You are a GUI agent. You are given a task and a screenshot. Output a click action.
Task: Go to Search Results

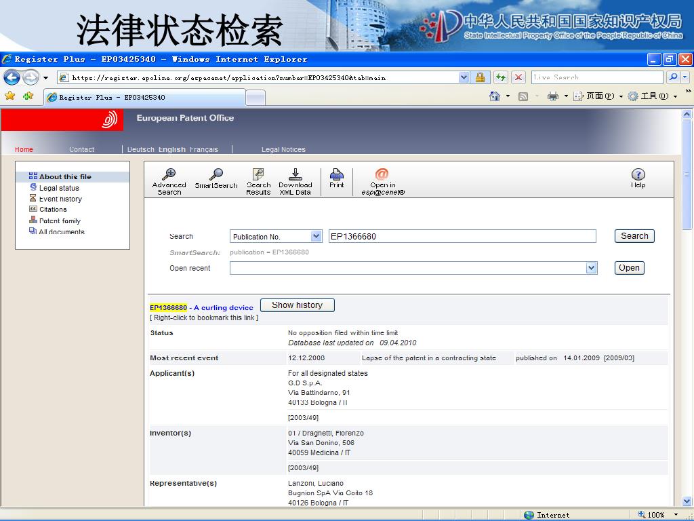[x=258, y=182]
